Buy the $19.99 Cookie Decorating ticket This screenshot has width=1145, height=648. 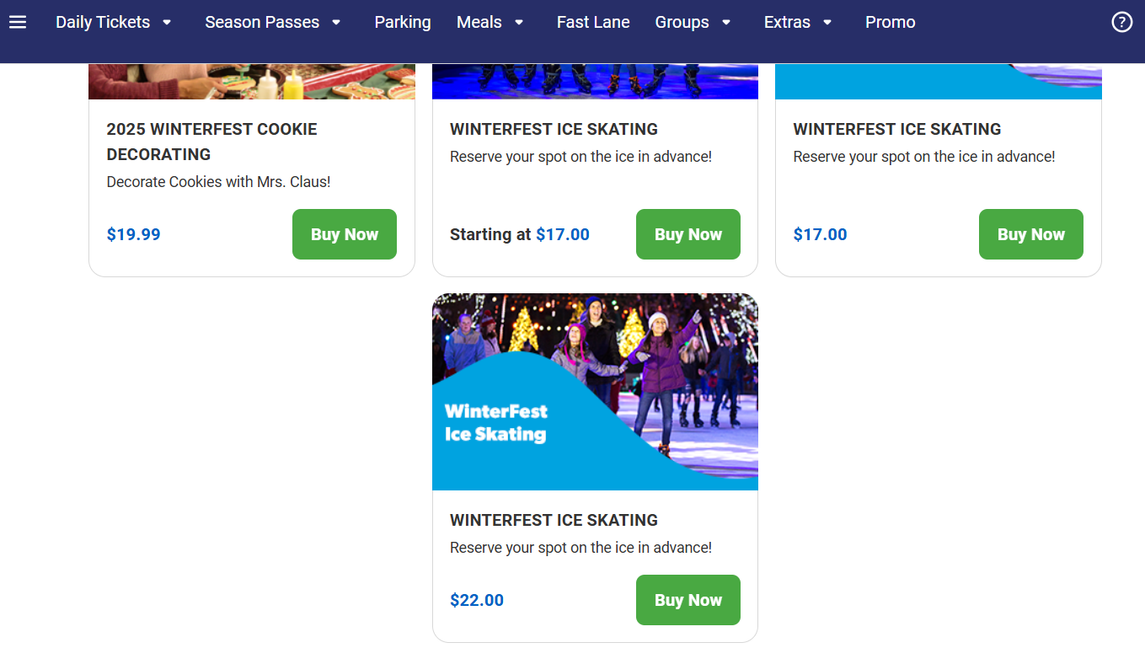[x=344, y=234]
